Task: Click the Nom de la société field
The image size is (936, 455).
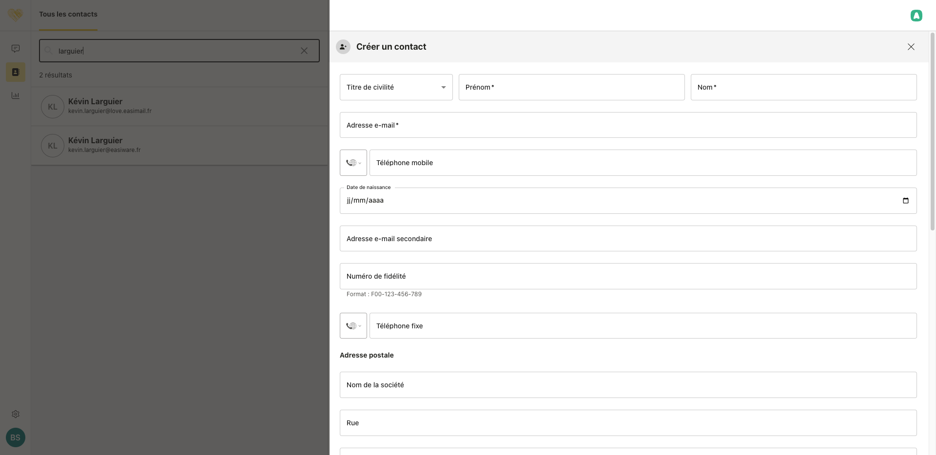Action: [x=628, y=385]
